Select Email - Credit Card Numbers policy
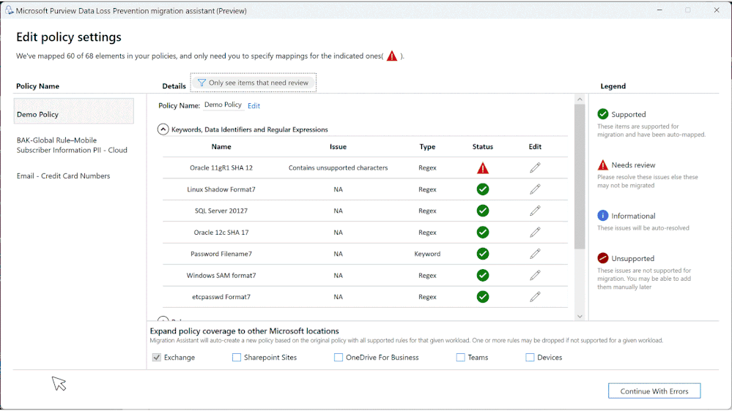732x411 pixels. click(x=64, y=176)
